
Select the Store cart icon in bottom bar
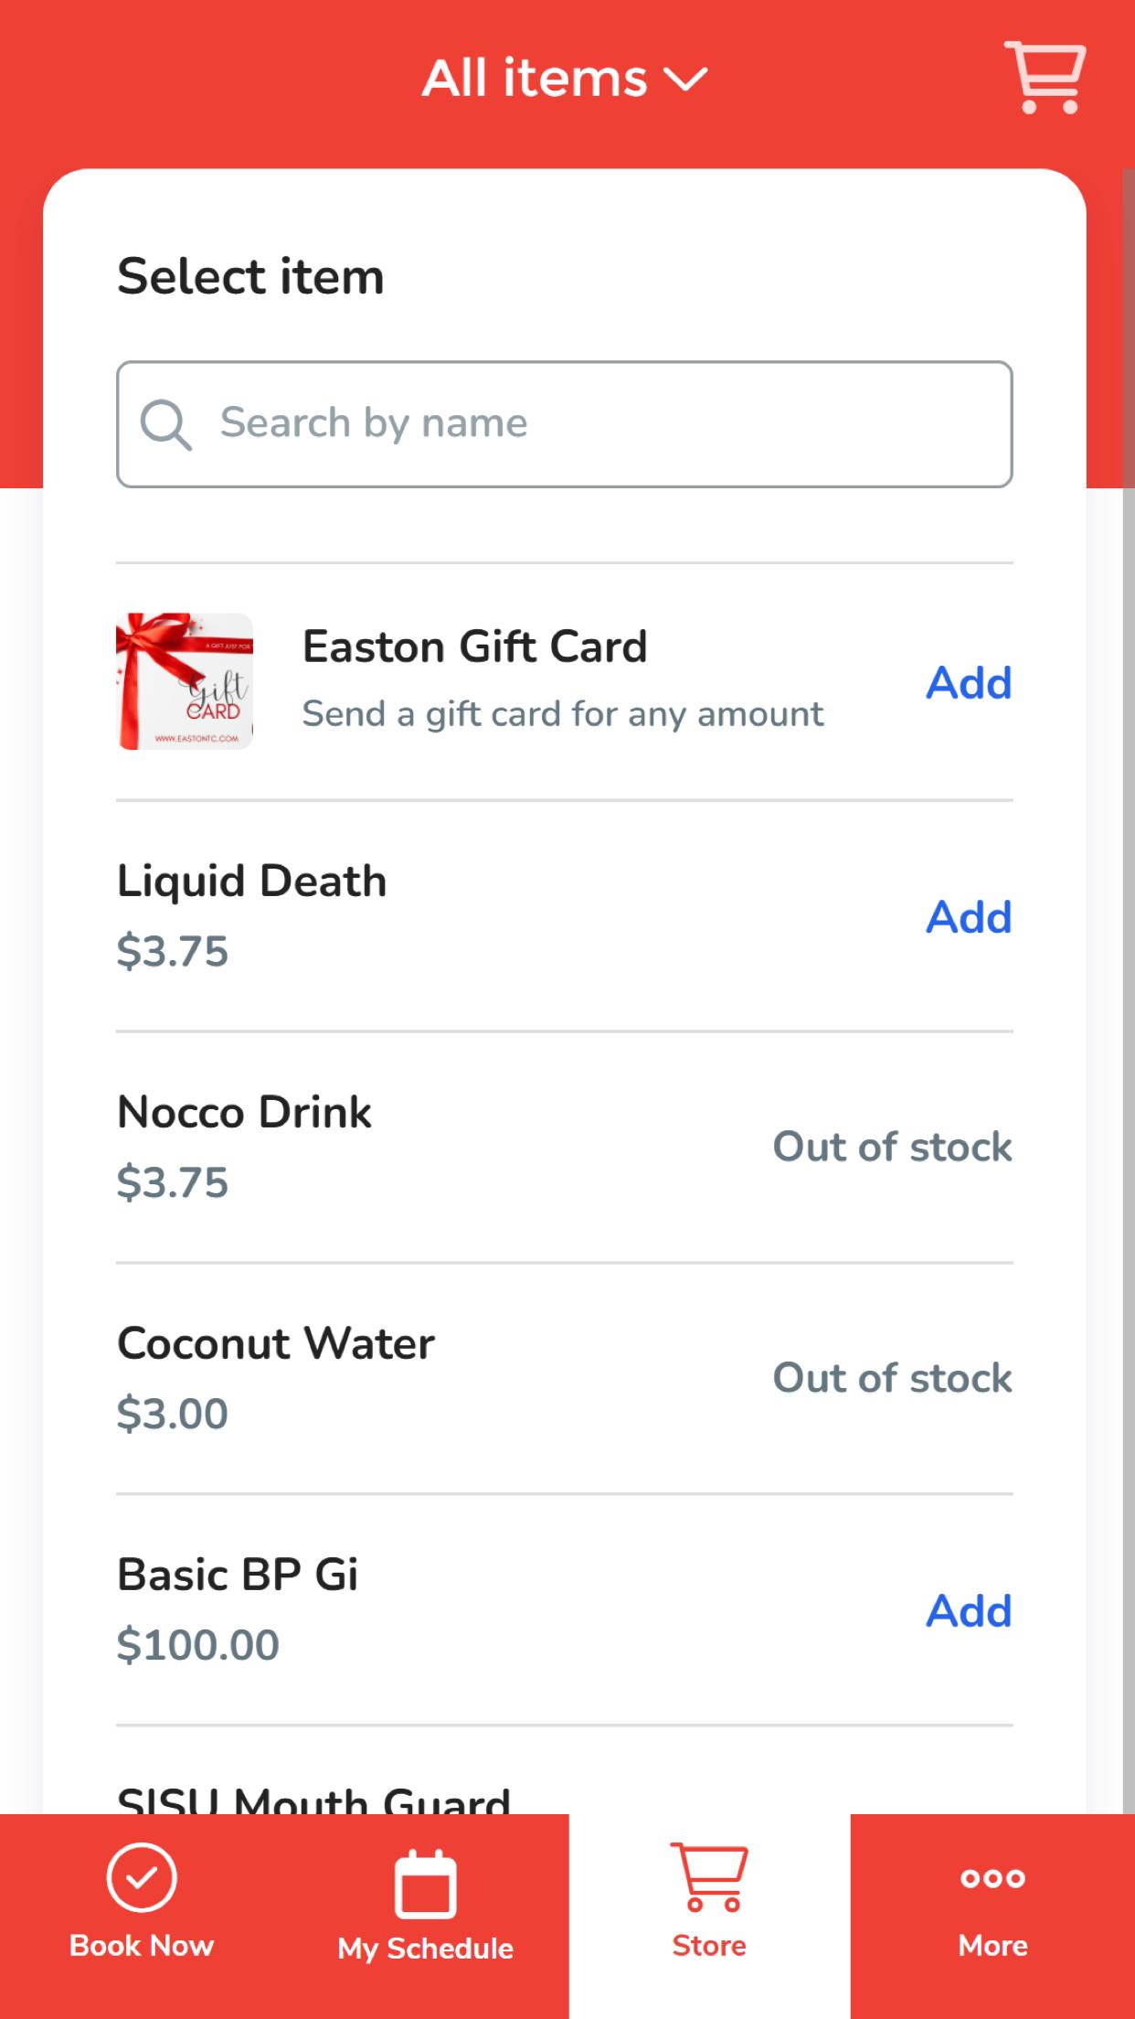[709, 1877]
